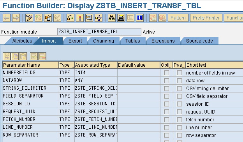Open the Tables tab

(x=133, y=41)
